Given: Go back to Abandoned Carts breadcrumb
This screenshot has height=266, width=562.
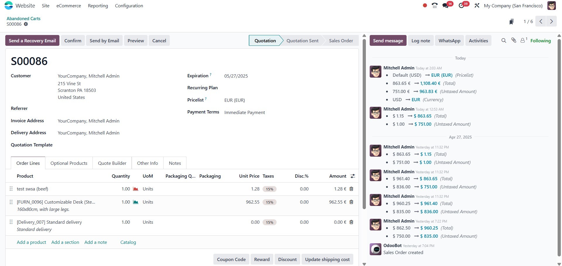Looking at the screenshot, I should (23, 18).
